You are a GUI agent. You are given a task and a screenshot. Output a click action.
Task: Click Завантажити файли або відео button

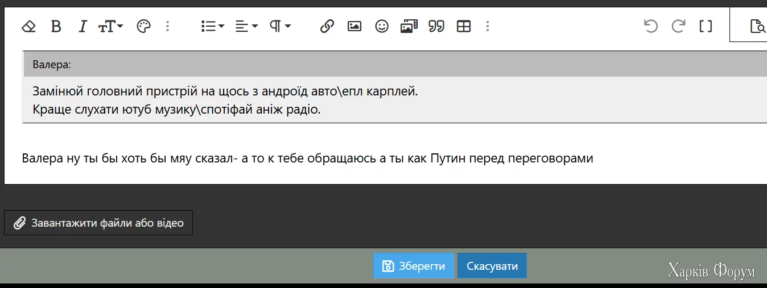point(98,223)
